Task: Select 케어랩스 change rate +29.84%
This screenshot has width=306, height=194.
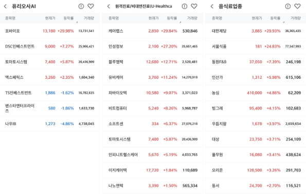Action: [x=169, y=31]
